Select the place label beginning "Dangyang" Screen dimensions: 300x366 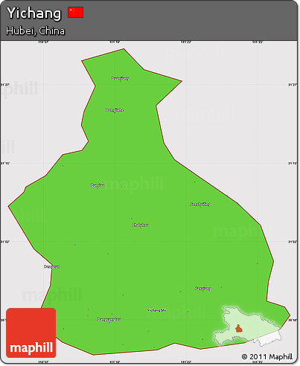(x=109, y=319)
